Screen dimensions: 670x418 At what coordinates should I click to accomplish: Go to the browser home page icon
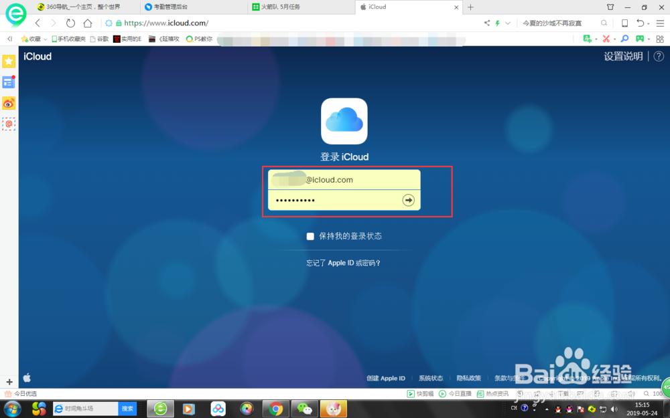pos(88,23)
